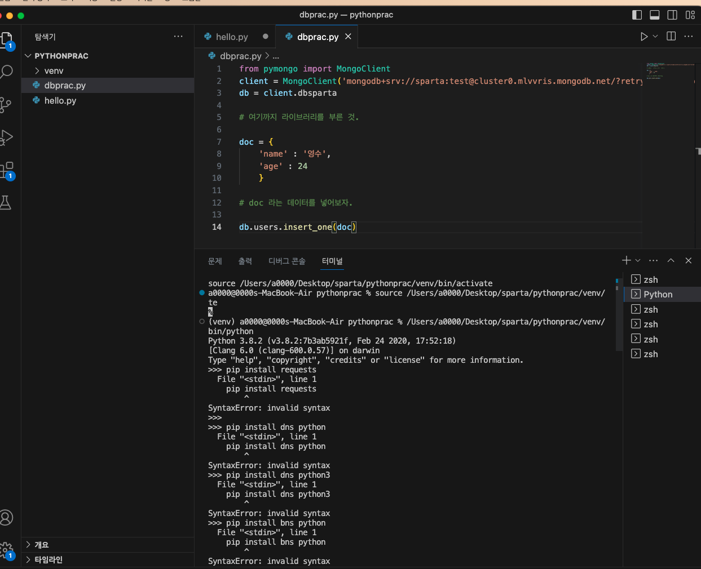Open the Testing flask view

6,203
